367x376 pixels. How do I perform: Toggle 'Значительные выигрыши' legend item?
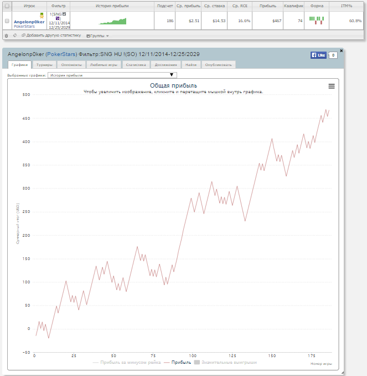(225, 363)
